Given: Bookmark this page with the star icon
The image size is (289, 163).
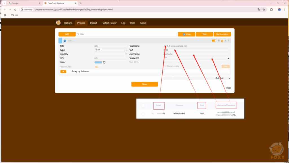Looking at the screenshot, I should [264, 10].
